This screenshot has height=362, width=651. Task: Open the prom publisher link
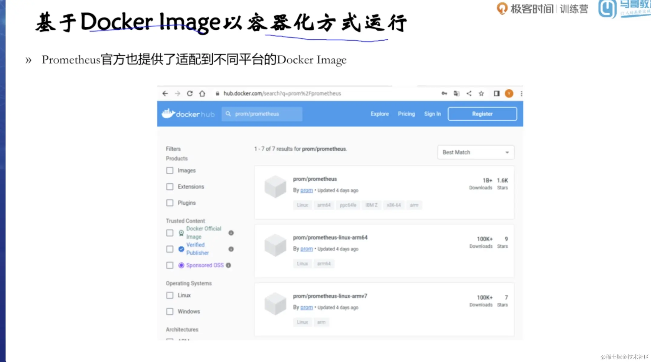[x=306, y=190]
